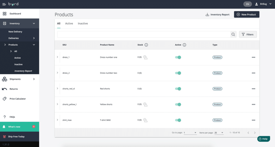Viewport: 275px width, 147px height.
Task: Open the more options menu for shirt_max
Action: tap(254, 120)
